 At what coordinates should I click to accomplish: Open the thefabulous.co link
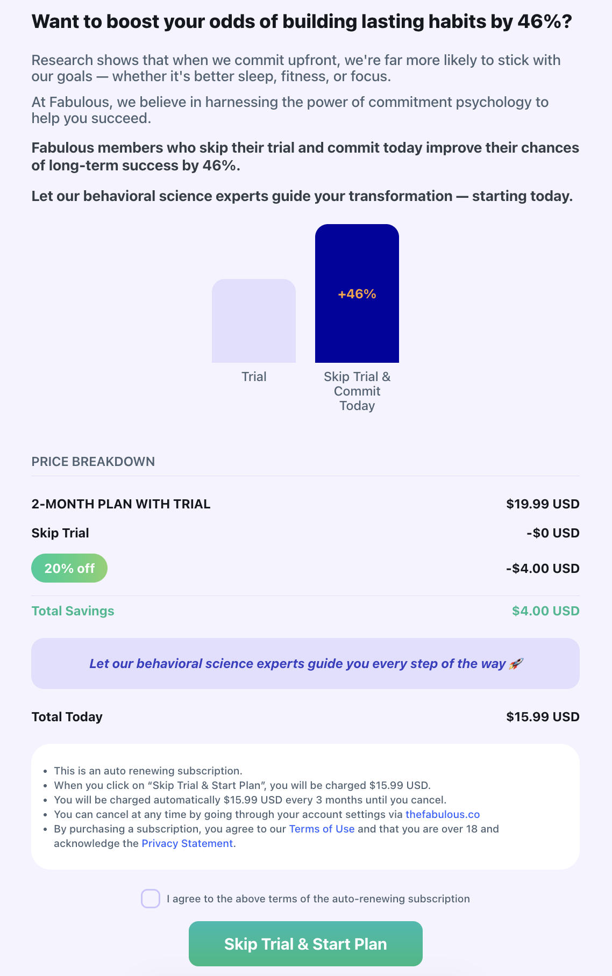(443, 814)
